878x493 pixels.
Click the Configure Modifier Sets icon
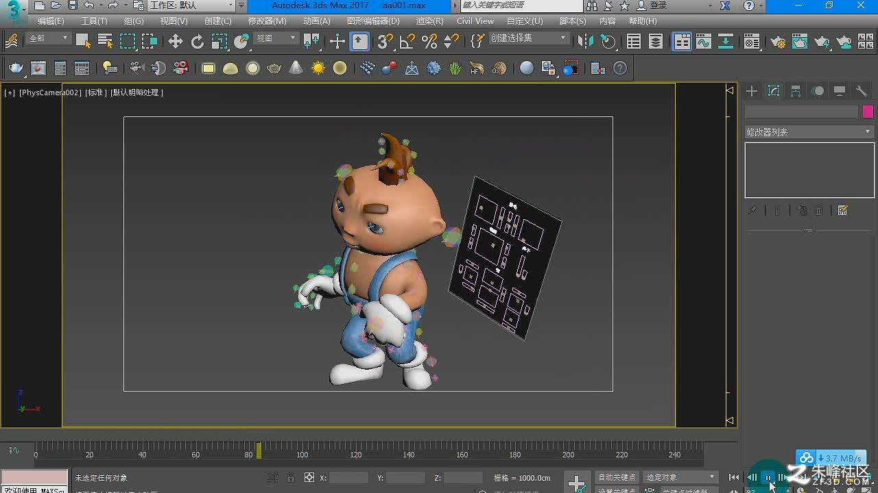coord(843,211)
